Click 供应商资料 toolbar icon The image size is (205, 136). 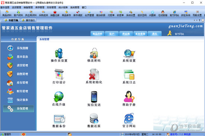(x=31, y=14)
